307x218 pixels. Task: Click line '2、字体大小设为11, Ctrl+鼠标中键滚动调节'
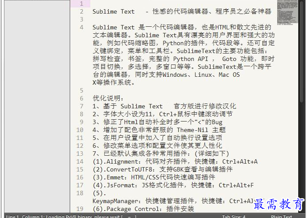[163, 114]
